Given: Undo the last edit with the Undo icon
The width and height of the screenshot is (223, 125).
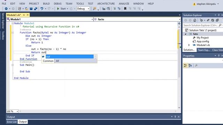Looking at the screenshot, I should [42, 9].
